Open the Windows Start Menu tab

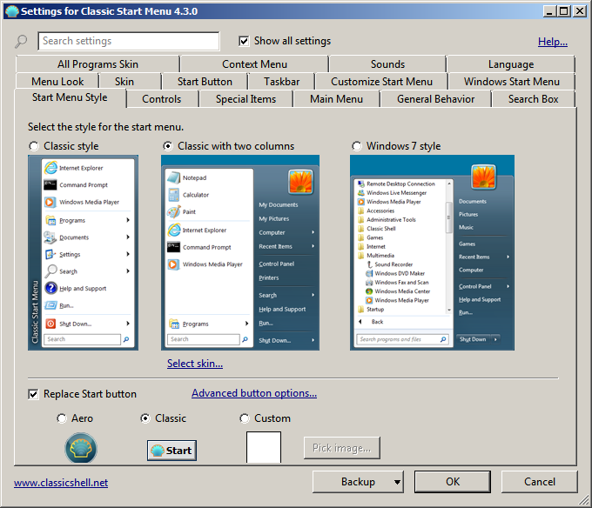(x=512, y=82)
